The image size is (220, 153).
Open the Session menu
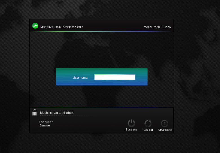click(x=45, y=125)
